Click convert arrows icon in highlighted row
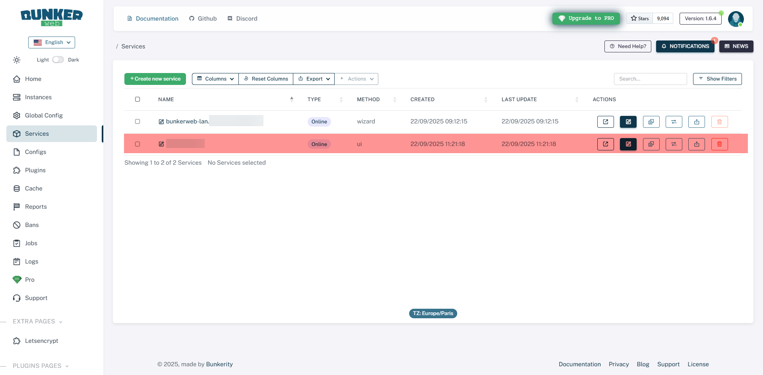 [674, 144]
